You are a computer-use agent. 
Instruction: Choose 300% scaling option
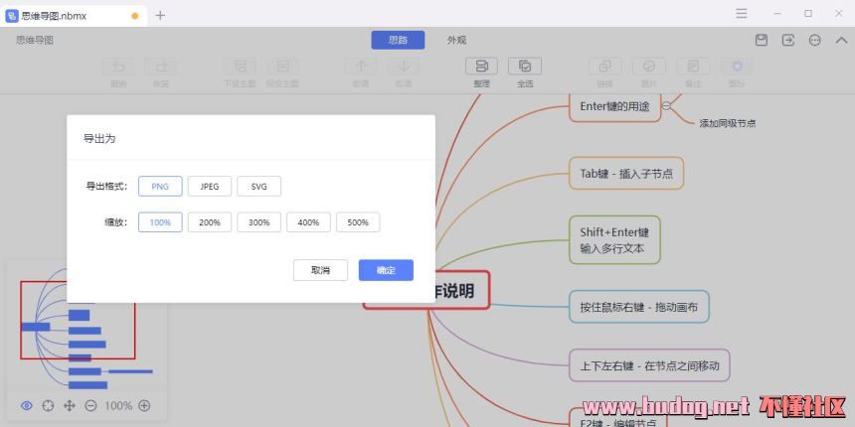[259, 222]
